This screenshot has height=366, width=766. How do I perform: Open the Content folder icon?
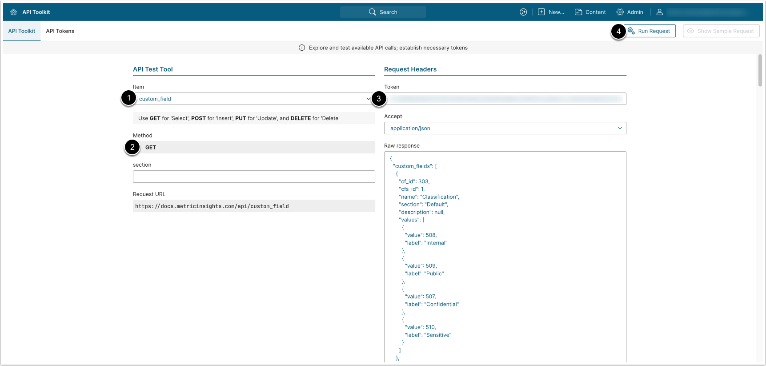pos(578,12)
